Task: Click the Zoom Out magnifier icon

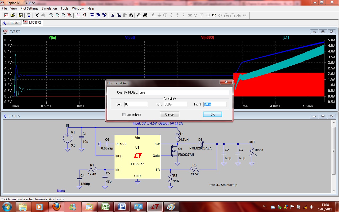Action: pyautogui.click(x=64, y=15)
